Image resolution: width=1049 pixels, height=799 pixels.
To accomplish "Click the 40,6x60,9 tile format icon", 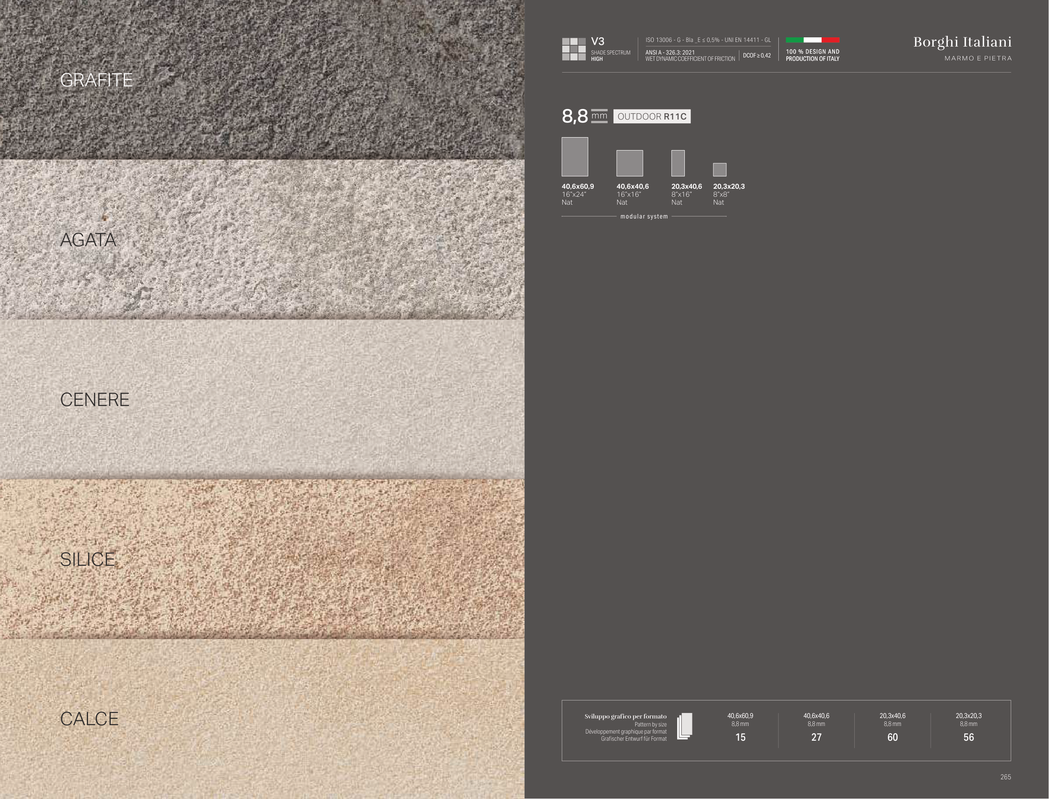I will tap(575, 157).
